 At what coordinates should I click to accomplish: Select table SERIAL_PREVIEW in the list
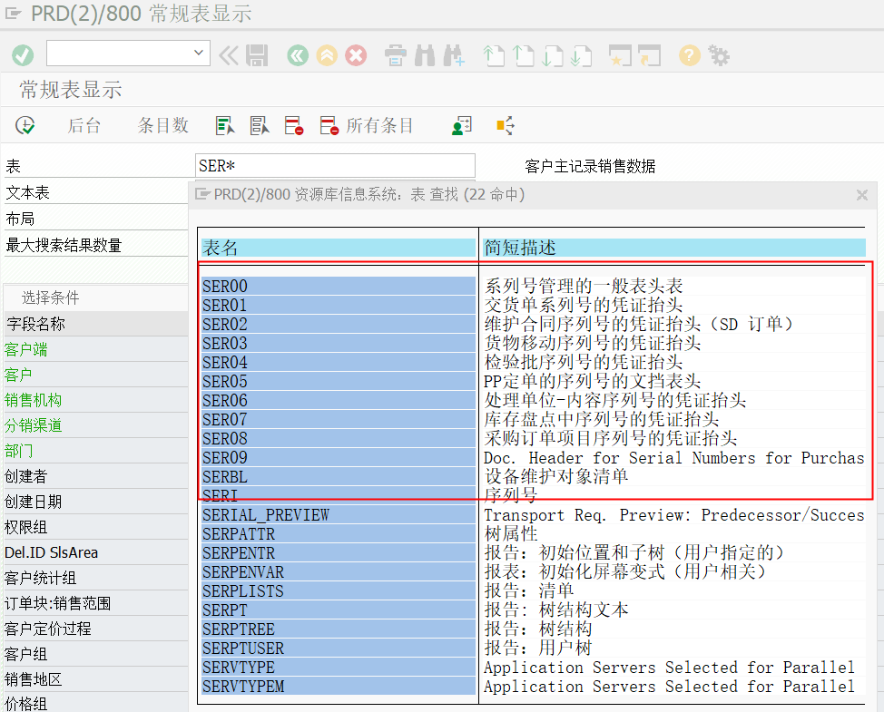pyautogui.click(x=339, y=515)
